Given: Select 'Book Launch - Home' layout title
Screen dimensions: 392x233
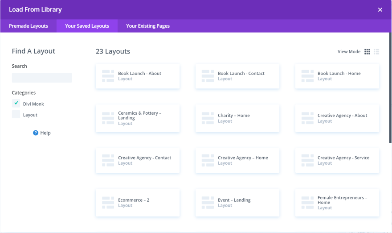Looking at the screenshot, I should pos(339,73).
